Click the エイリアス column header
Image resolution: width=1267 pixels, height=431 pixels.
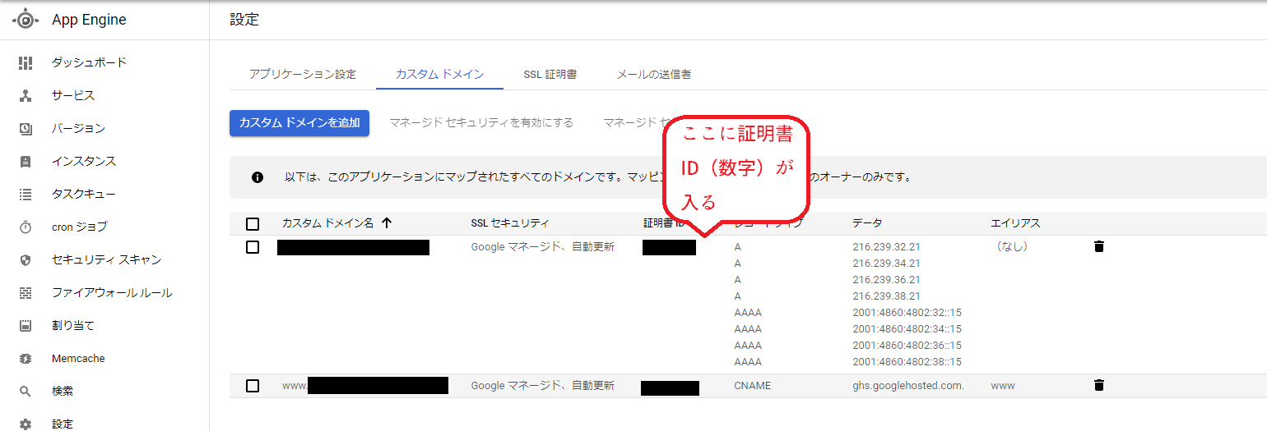click(x=1015, y=223)
